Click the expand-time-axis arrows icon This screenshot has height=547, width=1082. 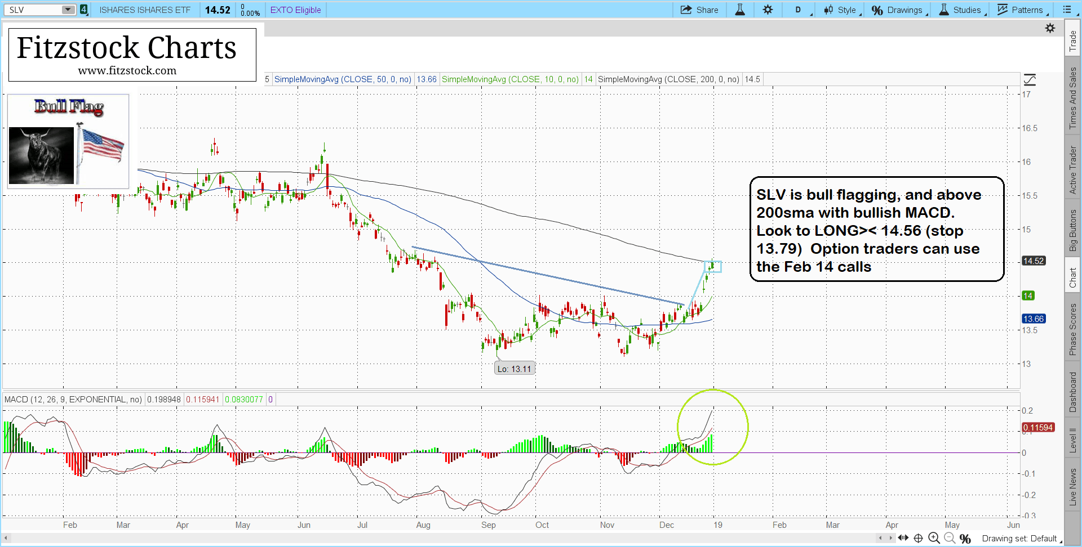click(x=903, y=538)
